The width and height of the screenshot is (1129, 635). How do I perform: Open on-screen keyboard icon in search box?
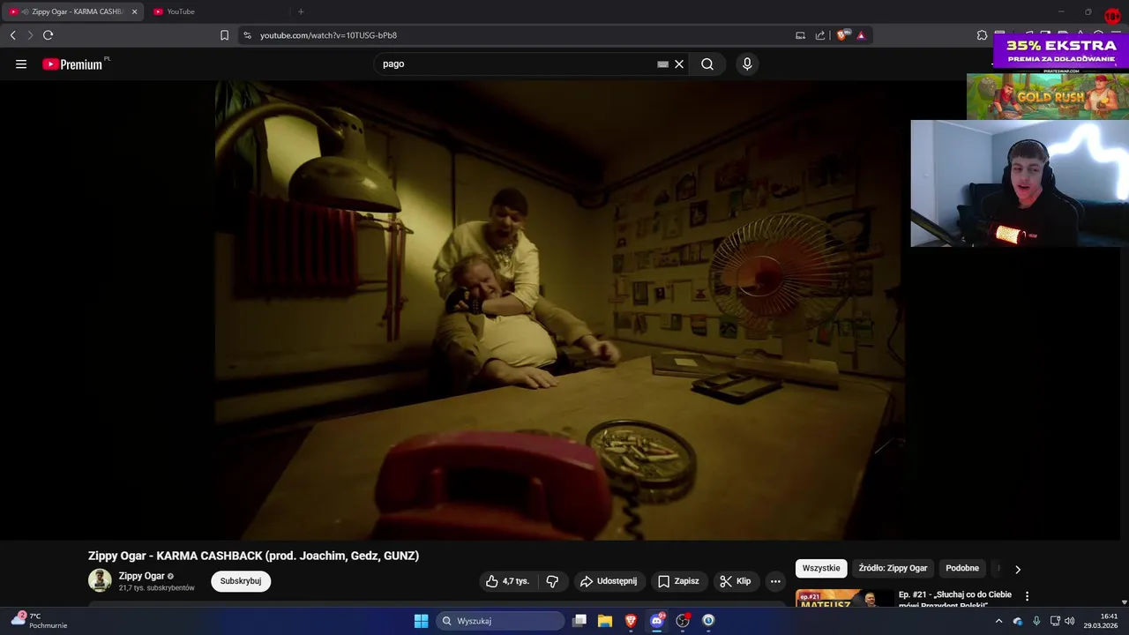pos(662,64)
